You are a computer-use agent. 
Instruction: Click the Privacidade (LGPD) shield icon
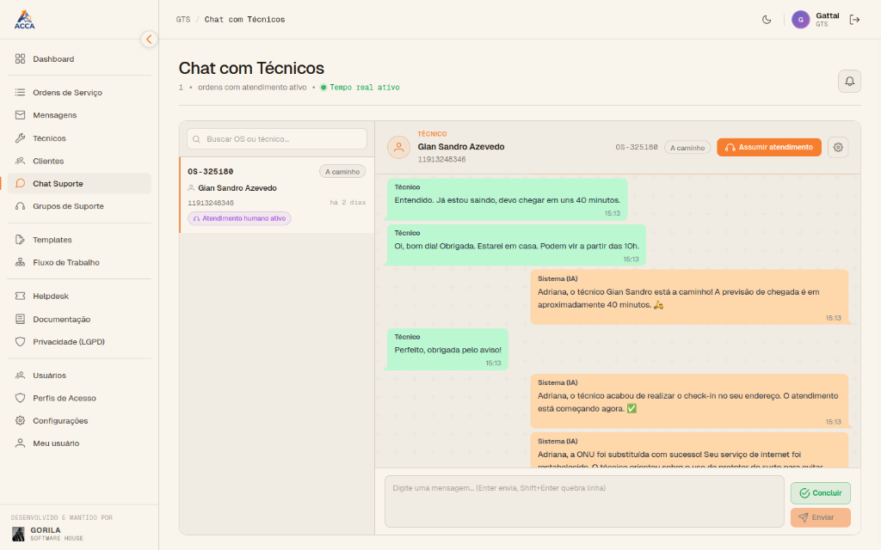21,342
